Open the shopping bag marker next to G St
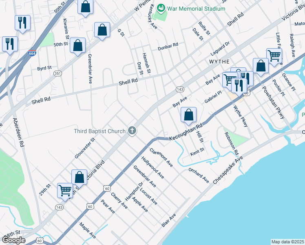The width and height of the screenshot is (305, 245). (102, 31)
